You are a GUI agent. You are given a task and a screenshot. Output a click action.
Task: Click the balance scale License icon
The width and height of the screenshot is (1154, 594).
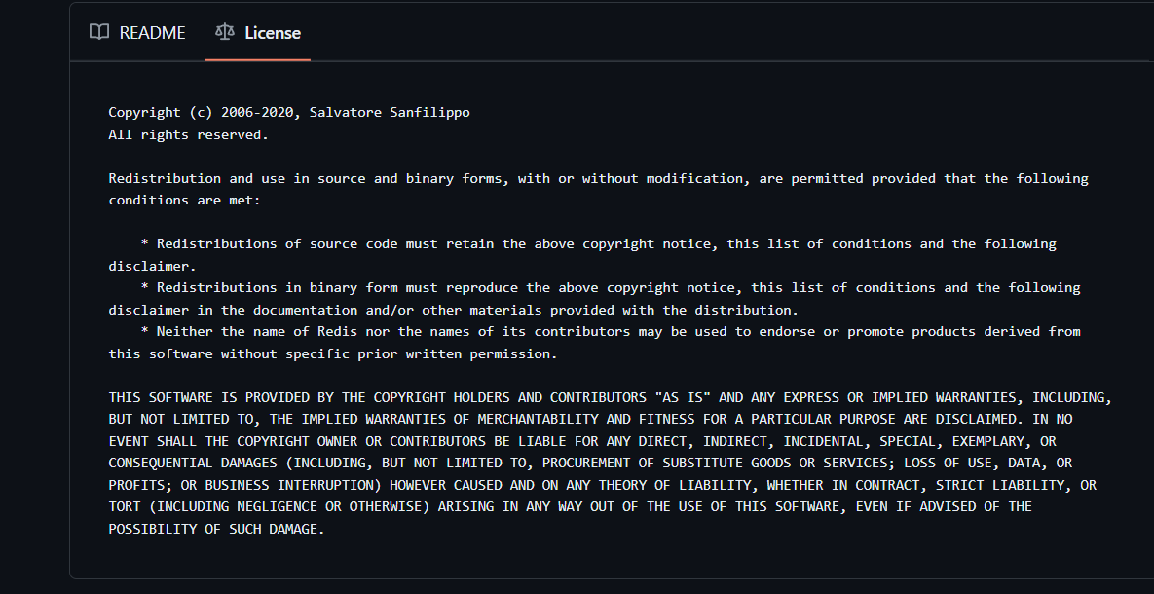(x=225, y=32)
